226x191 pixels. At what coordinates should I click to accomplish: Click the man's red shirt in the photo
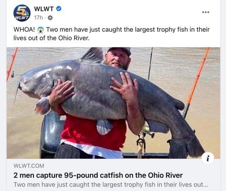point(94,133)
